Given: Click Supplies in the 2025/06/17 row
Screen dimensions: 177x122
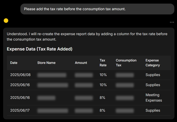Looking at the screenshot, I should [153, 110].
